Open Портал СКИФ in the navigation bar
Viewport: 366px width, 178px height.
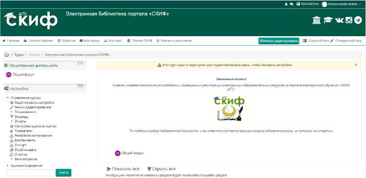pyautogui.click(x=139, y=41)
